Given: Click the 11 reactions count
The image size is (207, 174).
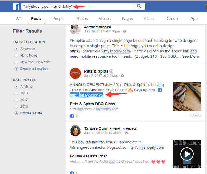Looking at the screenshot, I should point(77,116).
